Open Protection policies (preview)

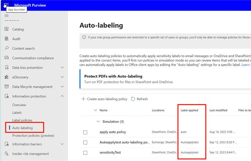click(33, 136)
